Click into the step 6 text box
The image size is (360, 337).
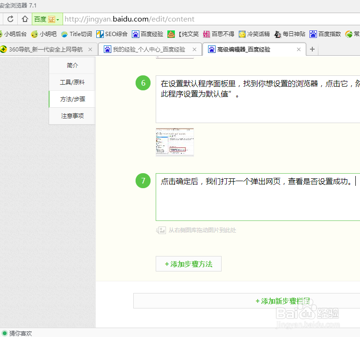pyautogui.click(x=258, y=99)
